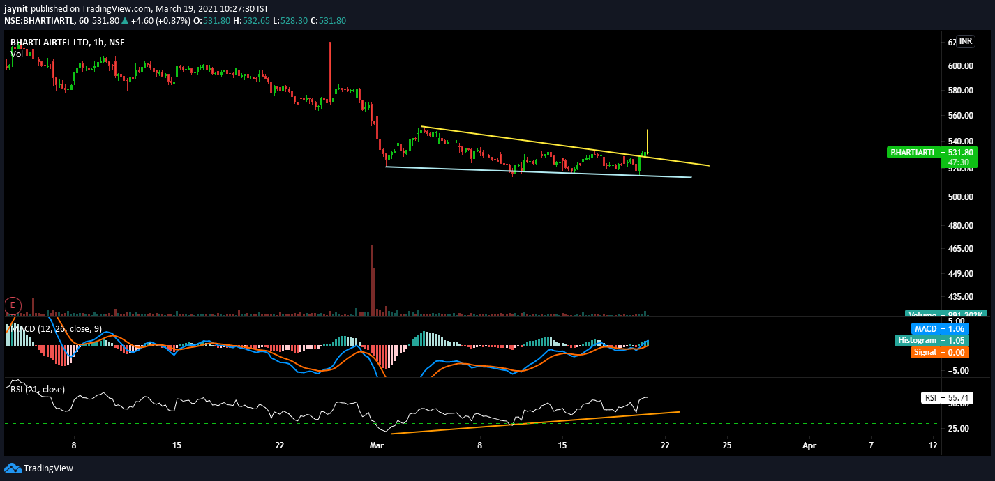Click the light blue lower trendline
995x481 pixels.
pyautogui.click(x=537, y=171)
